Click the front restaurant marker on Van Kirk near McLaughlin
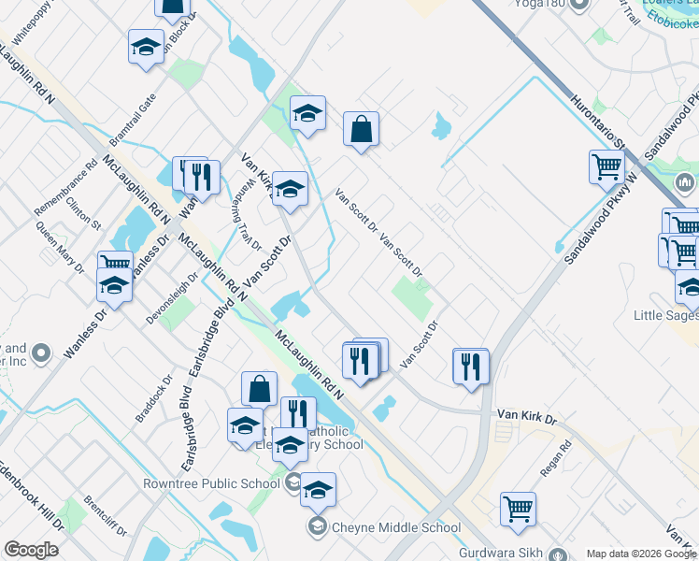699x561 pixels. [x=360, y=362]
